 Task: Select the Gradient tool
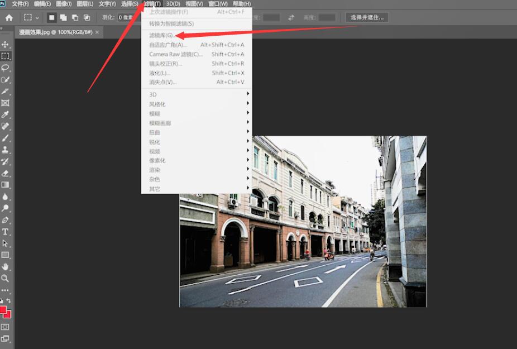5,185
